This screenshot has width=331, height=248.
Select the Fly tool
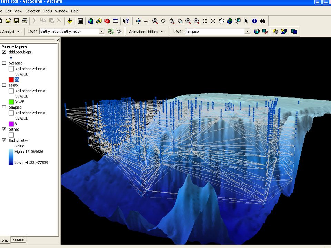[x=147, y=21]
